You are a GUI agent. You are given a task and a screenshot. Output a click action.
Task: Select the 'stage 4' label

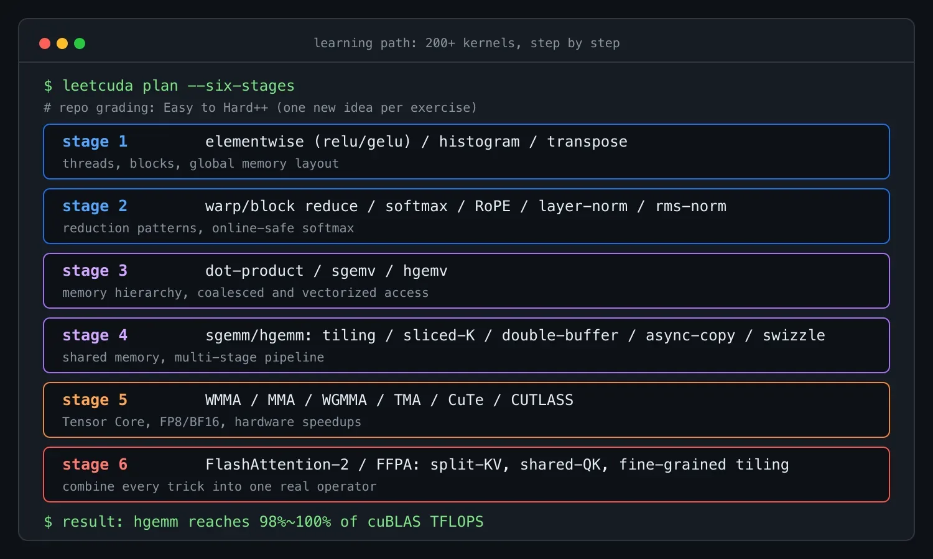(95, 335)
